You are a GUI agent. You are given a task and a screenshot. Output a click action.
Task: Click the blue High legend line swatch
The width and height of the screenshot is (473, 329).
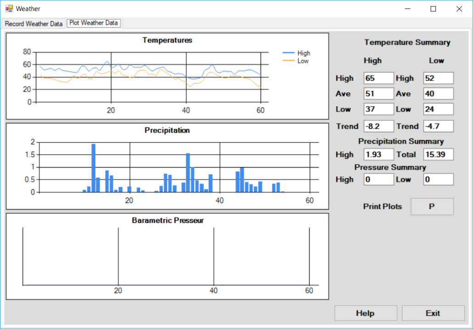tap(288, 53)
